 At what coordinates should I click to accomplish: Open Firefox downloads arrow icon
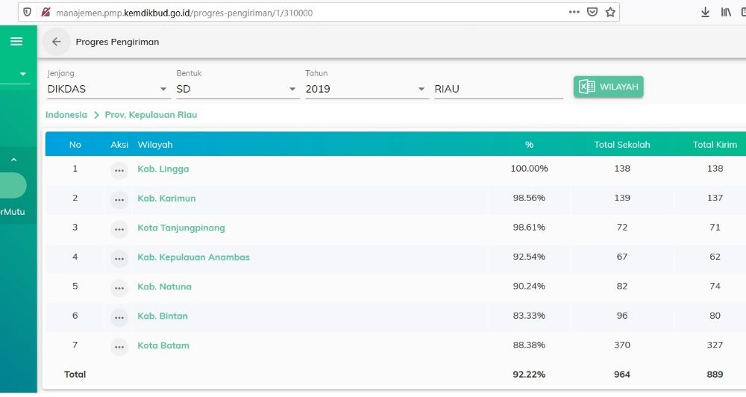[706, 12]
